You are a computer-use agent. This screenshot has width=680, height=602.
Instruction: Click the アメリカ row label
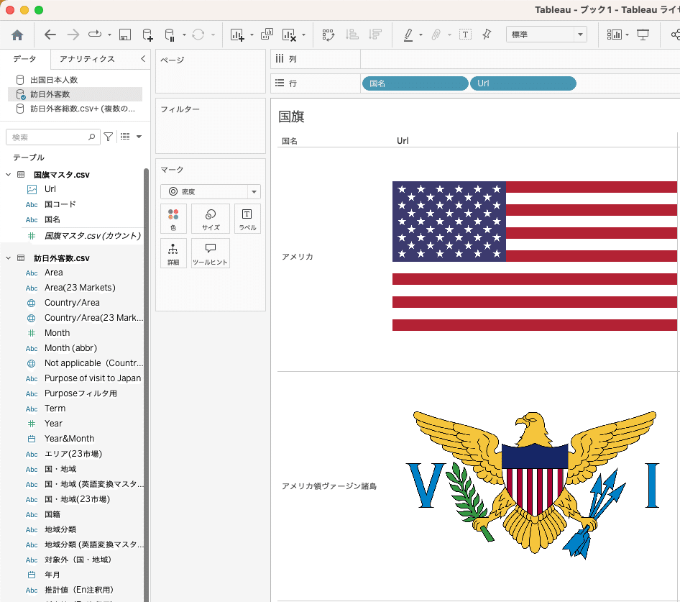[x=298, y=257]
